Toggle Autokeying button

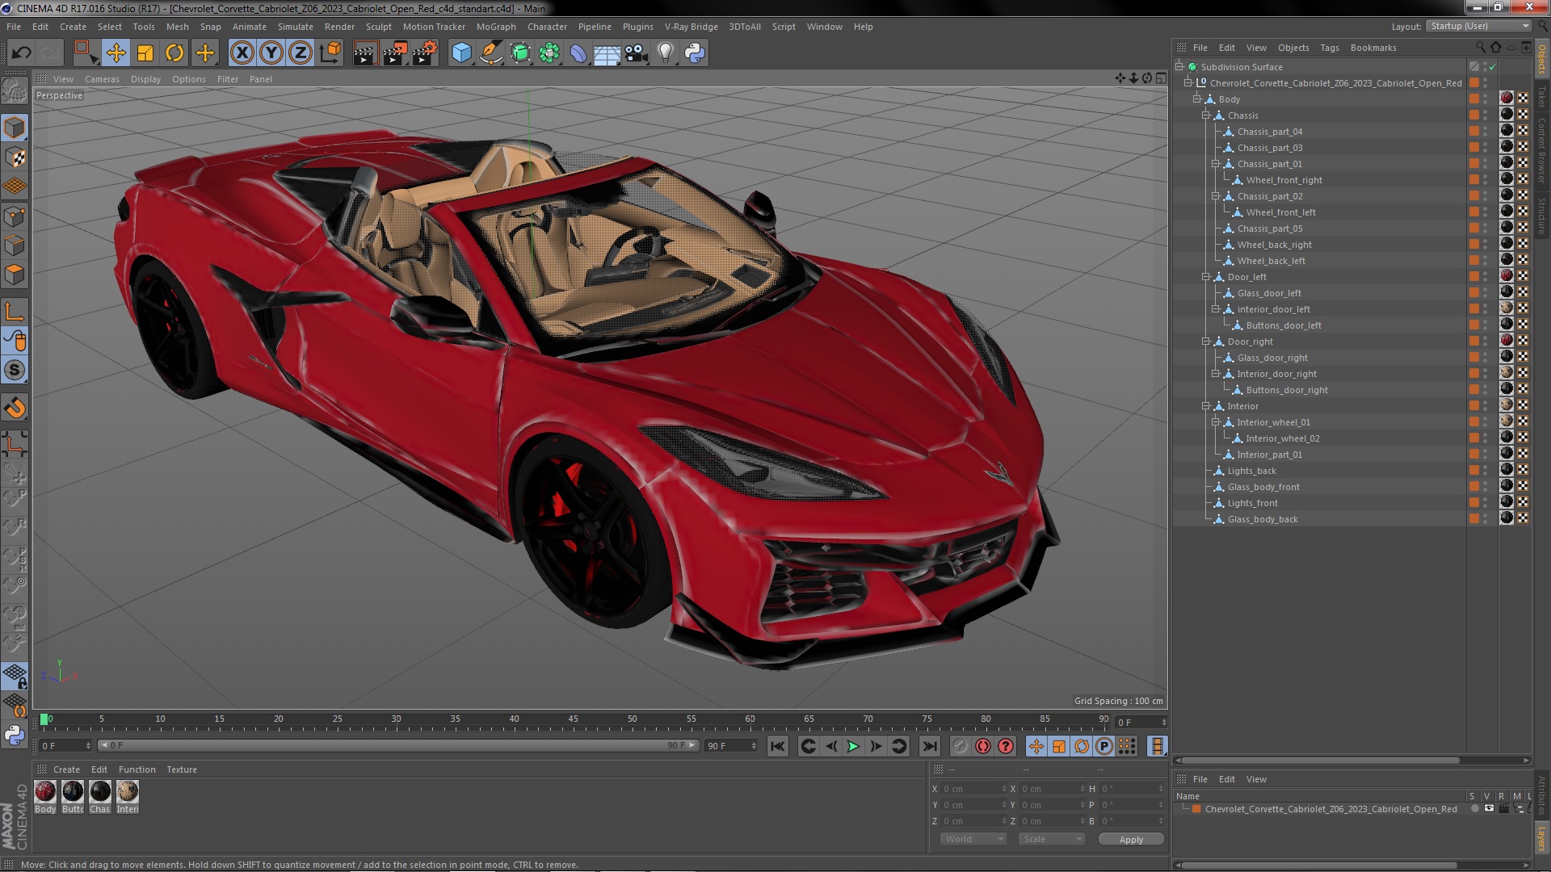pos(982,746)
